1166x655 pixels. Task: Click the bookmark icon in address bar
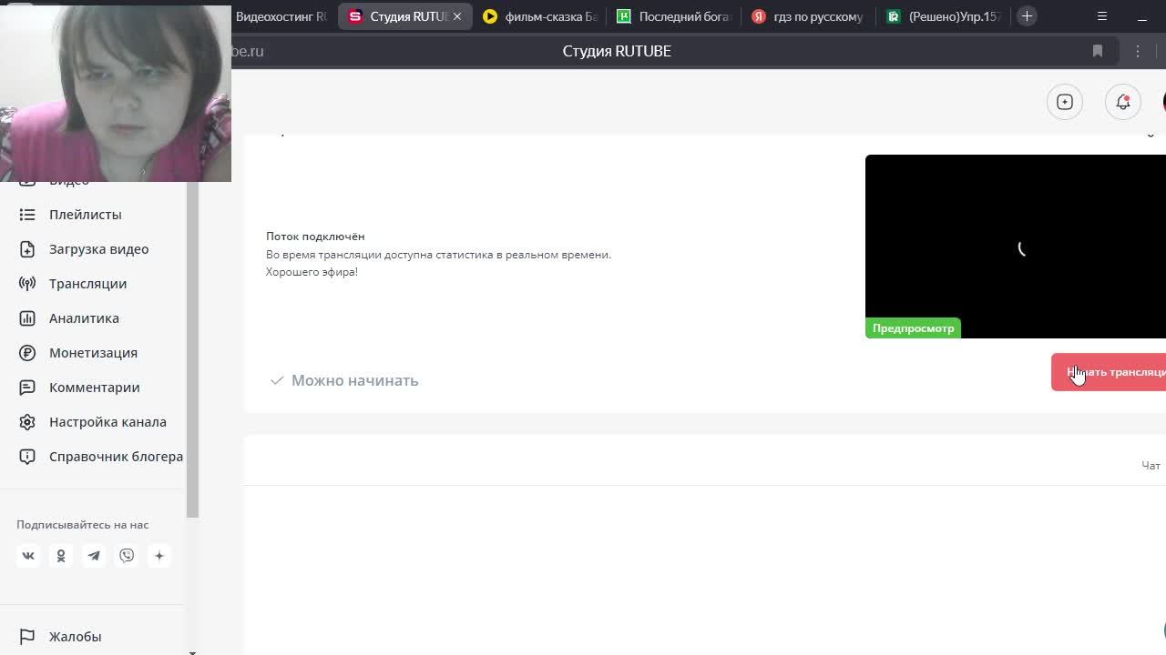pyautogui.click(x=1098, y=51)
